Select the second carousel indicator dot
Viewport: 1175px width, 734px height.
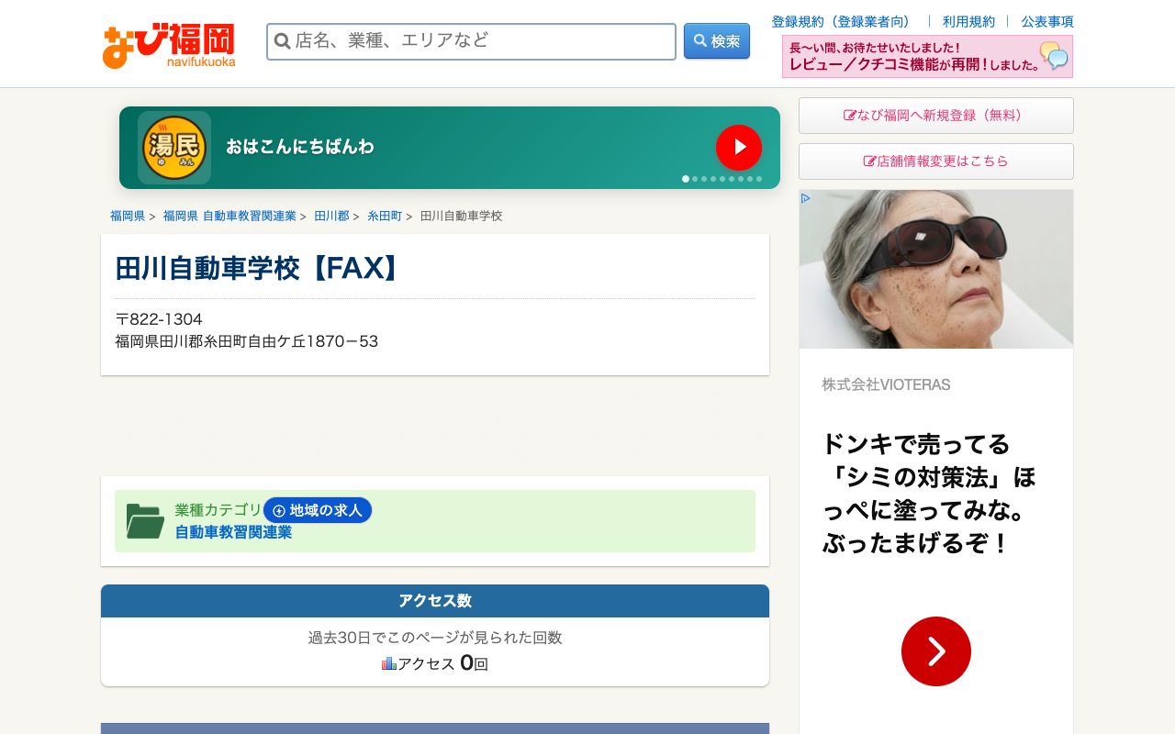695,179
